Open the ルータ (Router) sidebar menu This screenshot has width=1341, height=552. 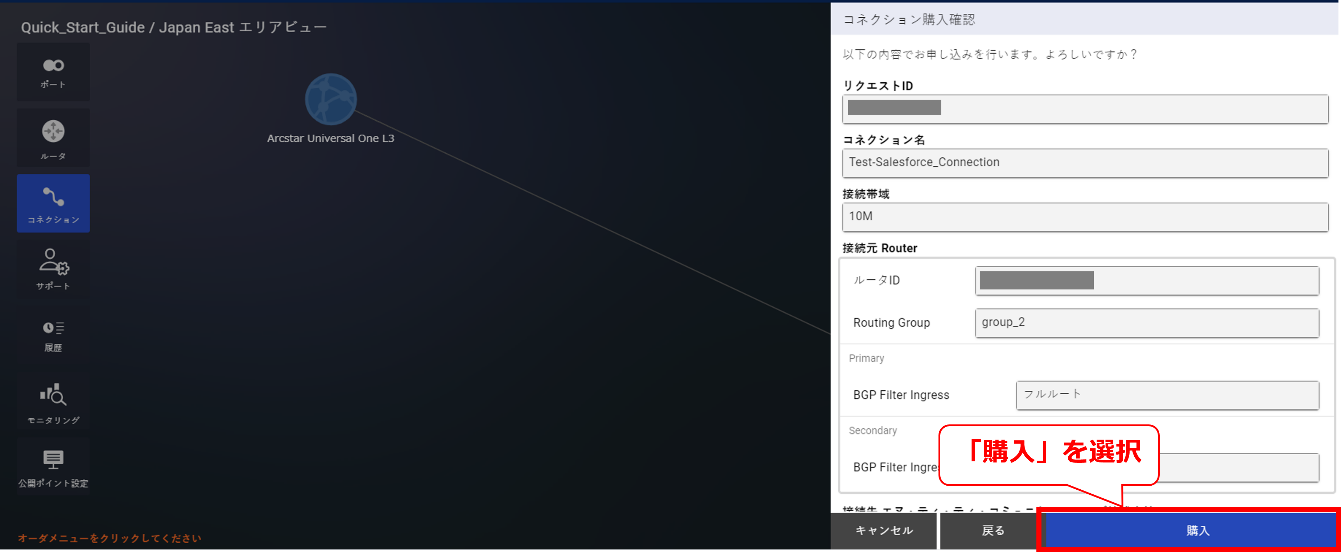(53, 138)
